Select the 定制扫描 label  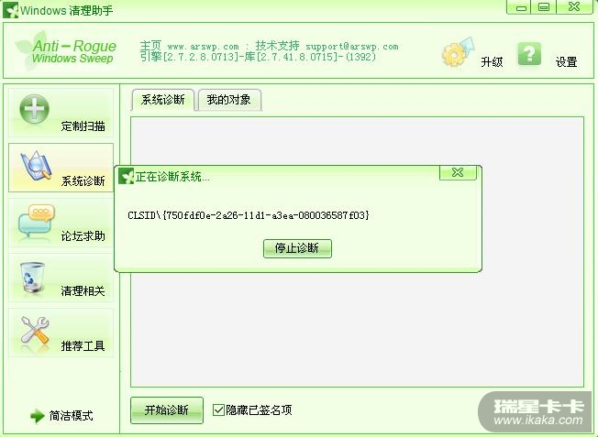pyautogui.click(x=83, y=126)
